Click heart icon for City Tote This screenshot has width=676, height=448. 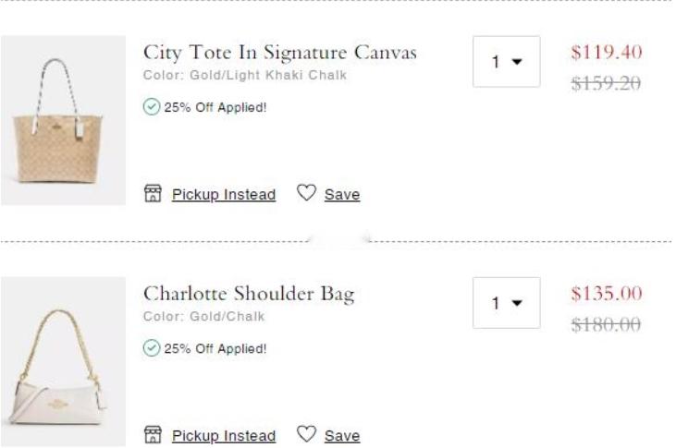click(306, 192)
